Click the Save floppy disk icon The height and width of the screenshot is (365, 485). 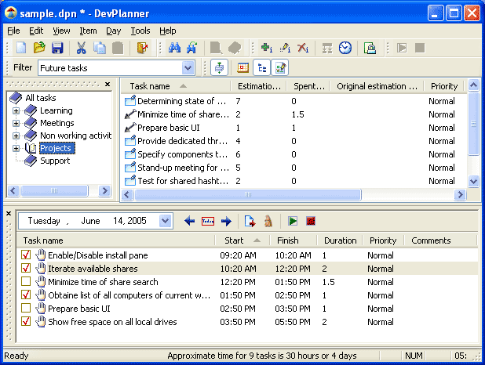click(x=57, y=48)
